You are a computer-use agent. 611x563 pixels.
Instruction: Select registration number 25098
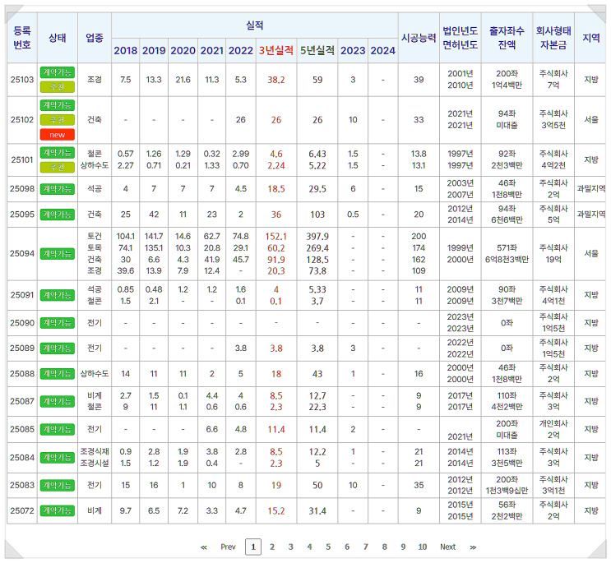(x=22, y=189)
